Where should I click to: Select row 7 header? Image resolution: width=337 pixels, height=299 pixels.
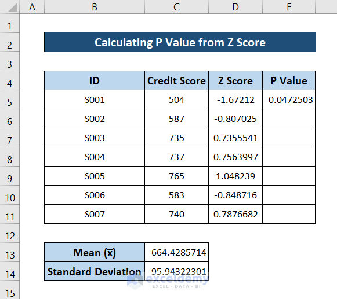[x=9, y=138]
